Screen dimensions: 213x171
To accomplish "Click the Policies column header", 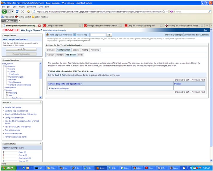I will pos(178,84).
